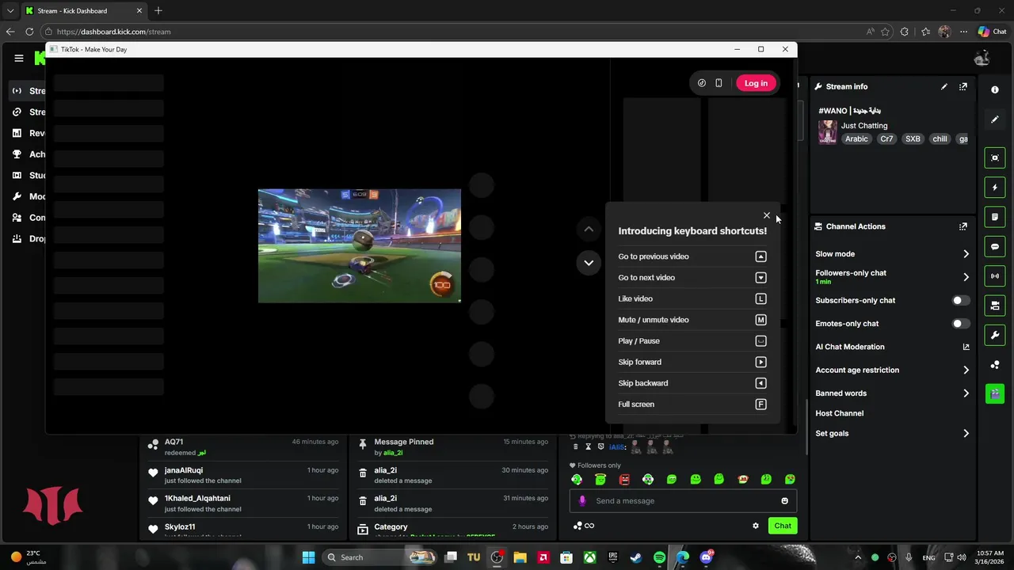Click the Cr7 stream tag
The width and height of the screenshot is (1014, 570).
pos(886,139)
